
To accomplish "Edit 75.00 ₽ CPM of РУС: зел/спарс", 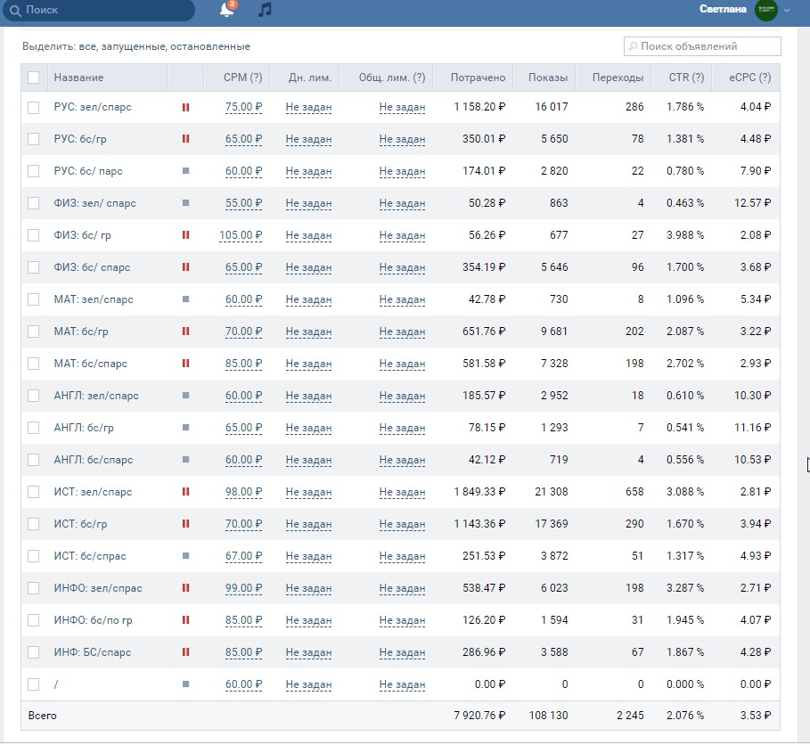I will click(x=243, y=108).
